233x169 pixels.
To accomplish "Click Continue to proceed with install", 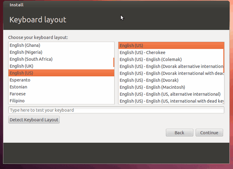I will 209,133.
